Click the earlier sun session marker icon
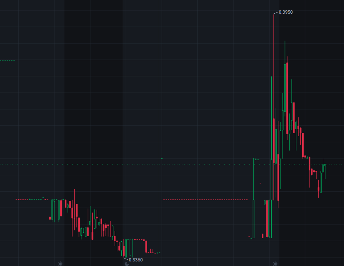 [60, 264]
